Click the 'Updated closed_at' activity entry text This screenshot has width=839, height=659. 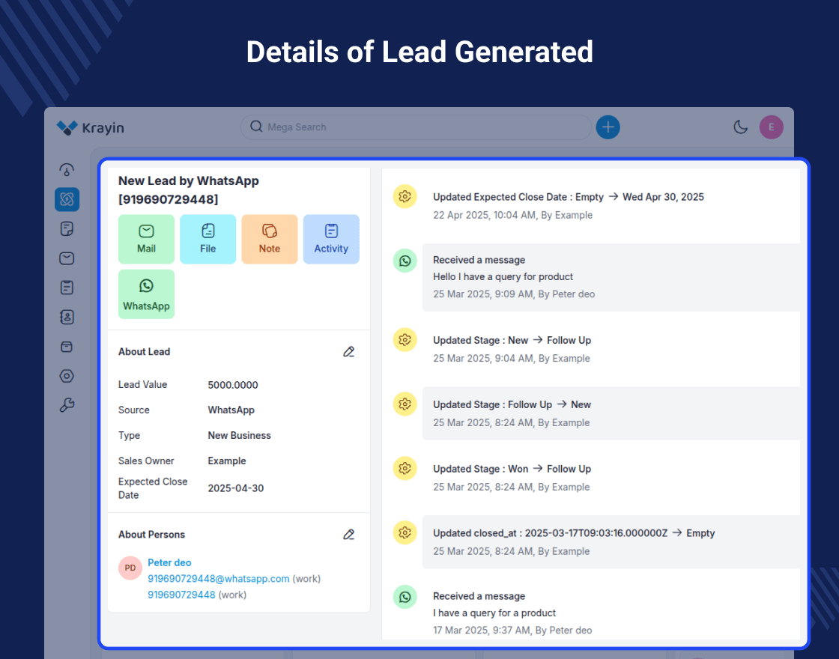click(x=574, y=533)
